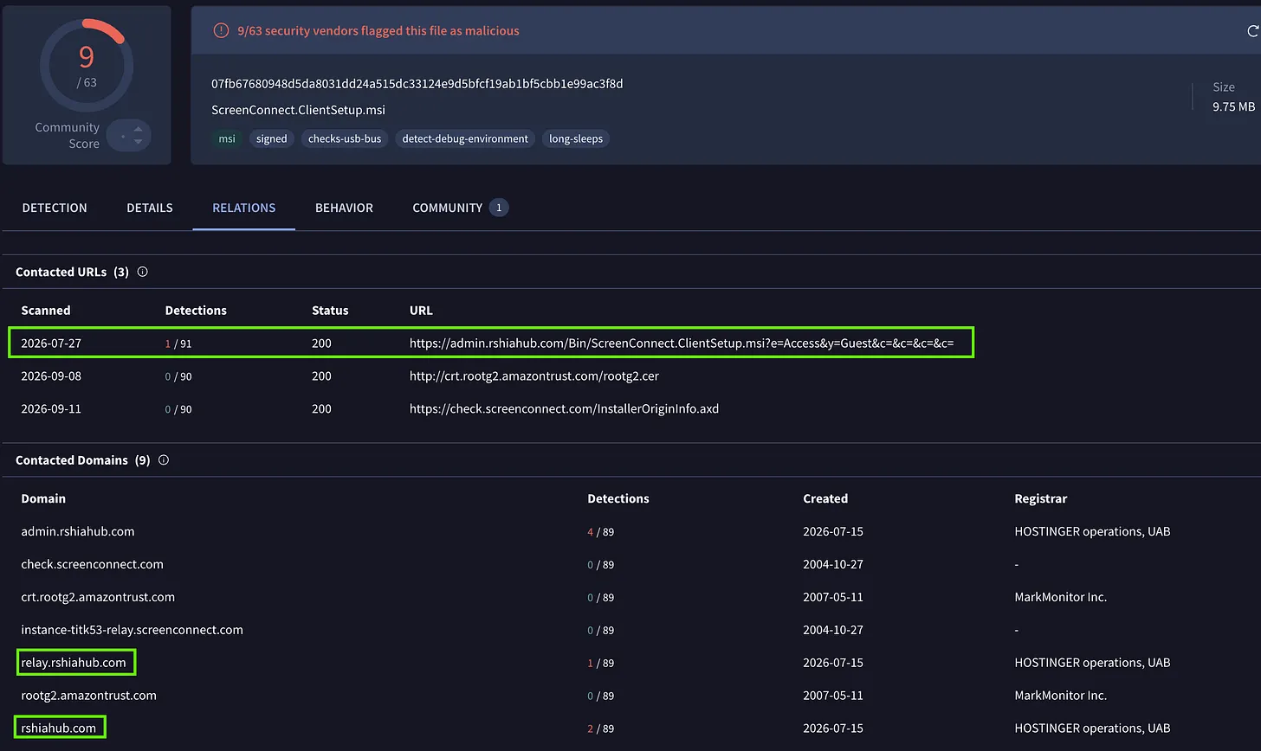The image size is (1261, 751).
Task: Click the checks-usb-bus tag
Action: pos(345,138)
